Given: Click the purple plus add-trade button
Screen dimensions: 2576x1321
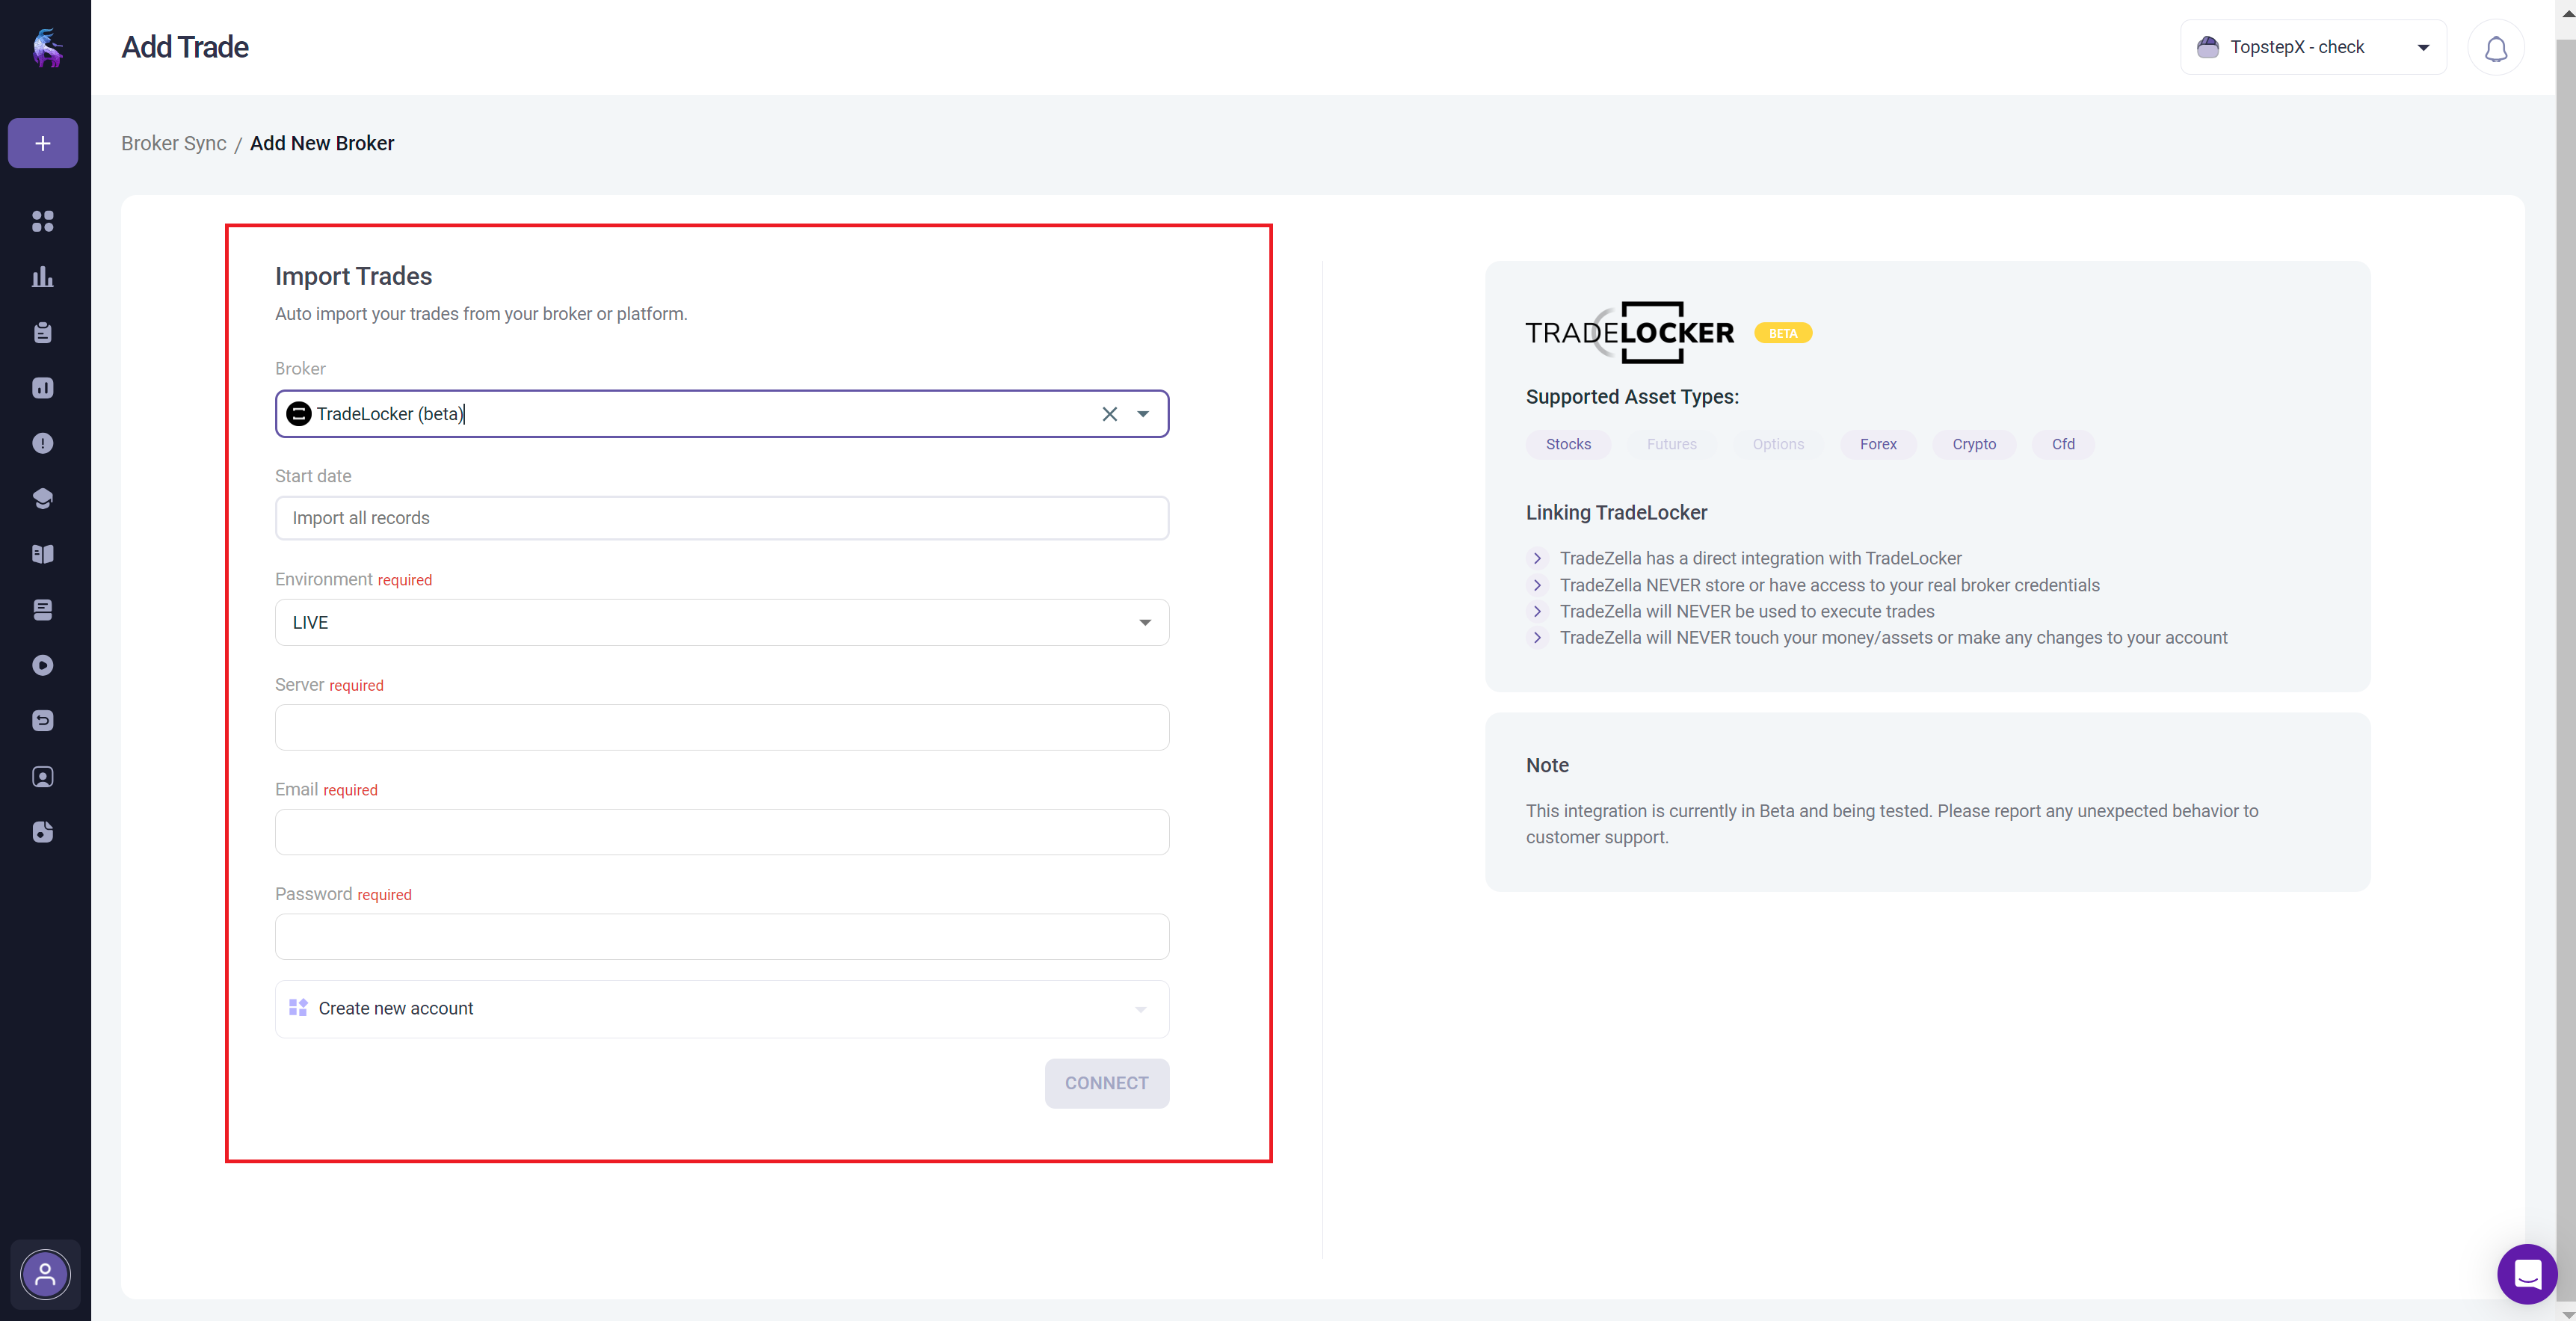Looking at the screenshot, I should pyautogui.click(x=43, y=143).
